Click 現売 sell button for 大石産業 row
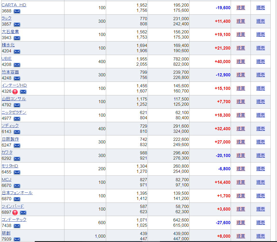The height and width of the screenshot is (242, 277). pos(261,35)
